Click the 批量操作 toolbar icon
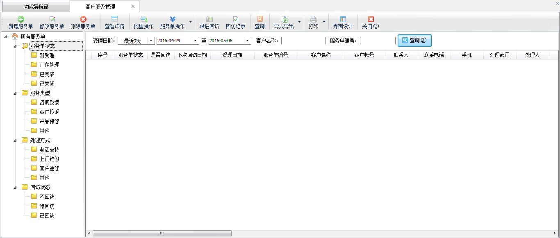Screen dimensions: 560x238 (143, 19)
